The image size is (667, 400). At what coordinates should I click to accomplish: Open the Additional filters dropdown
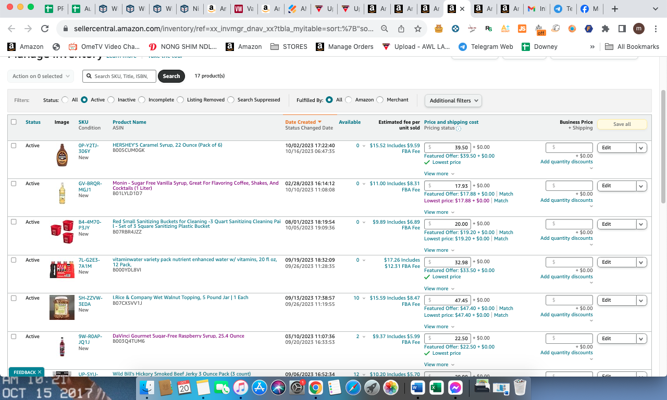(453, 100)
